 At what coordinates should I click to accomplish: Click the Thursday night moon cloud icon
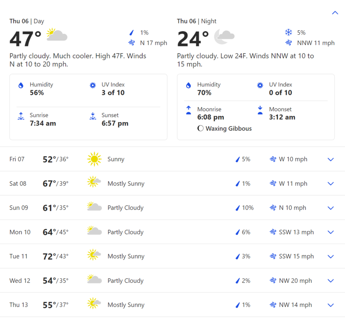[224, 36]
